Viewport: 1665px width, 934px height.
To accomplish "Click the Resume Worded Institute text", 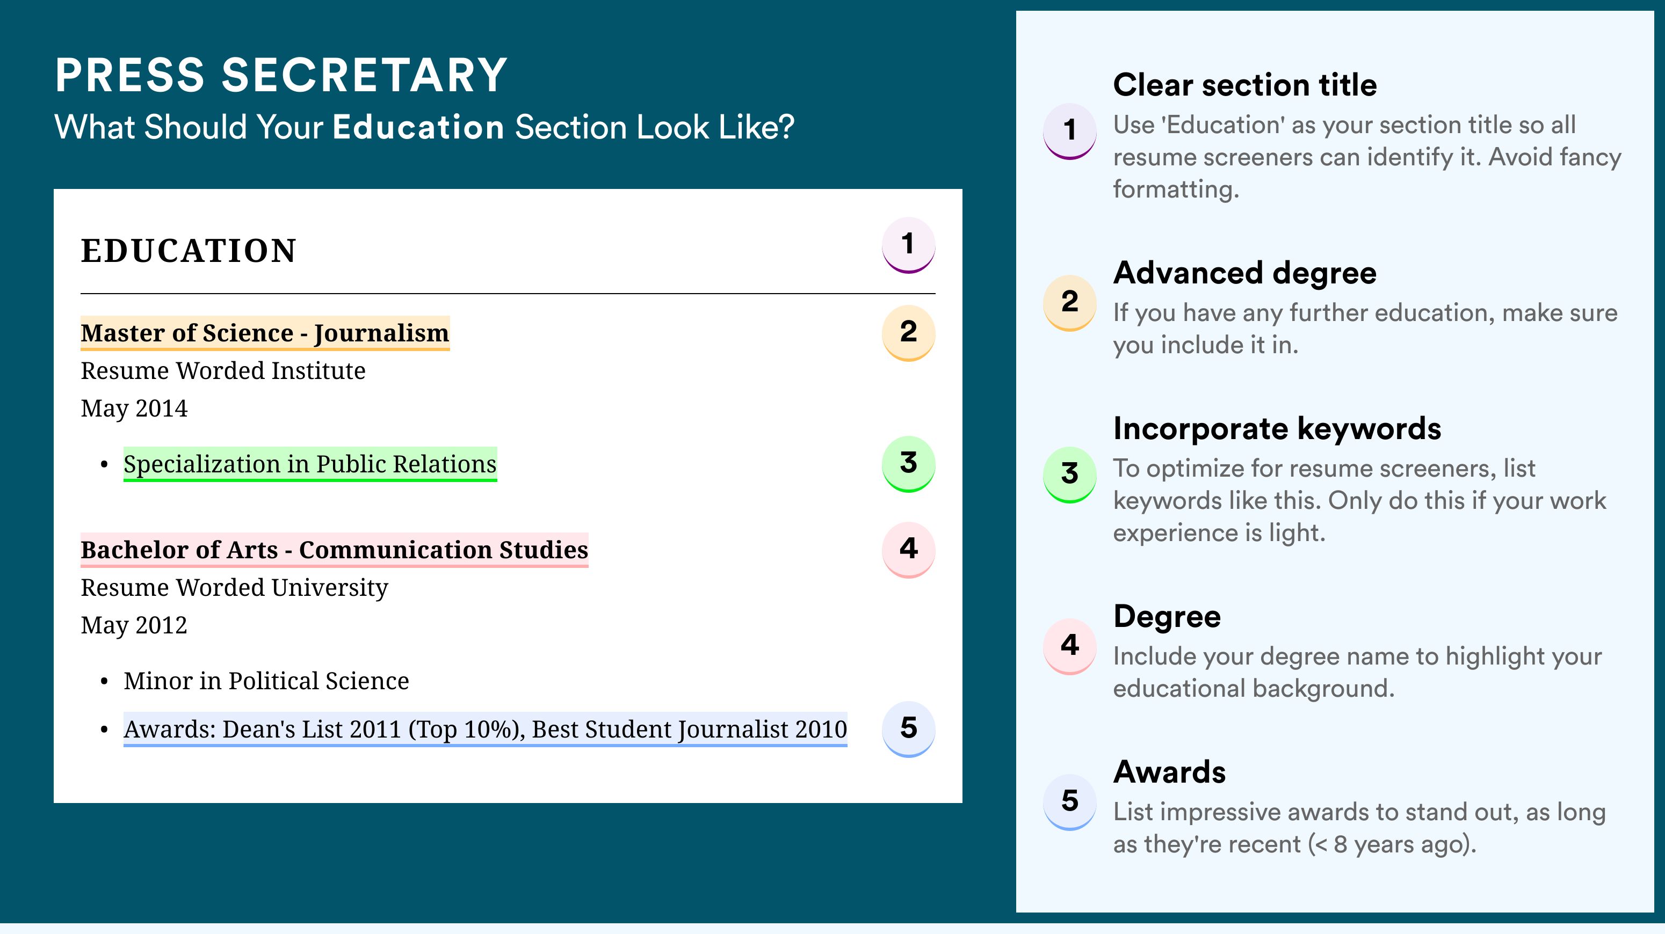I will pos(223,371).
